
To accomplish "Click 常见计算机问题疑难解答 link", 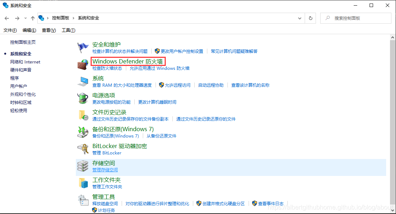I will point(234,51).
